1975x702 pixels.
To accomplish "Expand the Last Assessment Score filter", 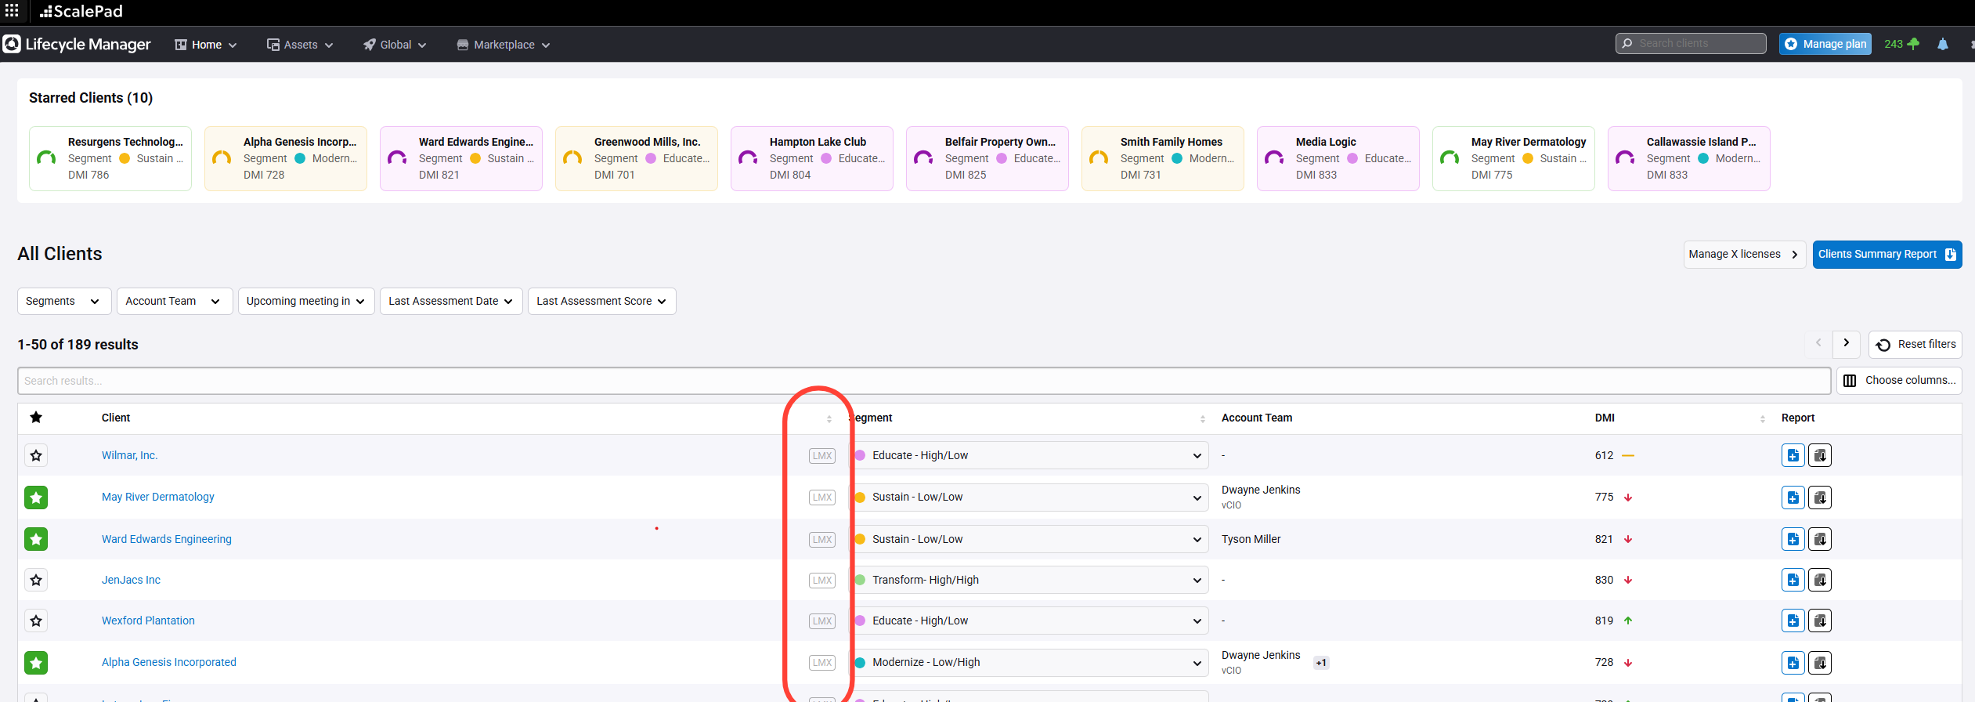I will pyautogui.click(x=601, y=301).
